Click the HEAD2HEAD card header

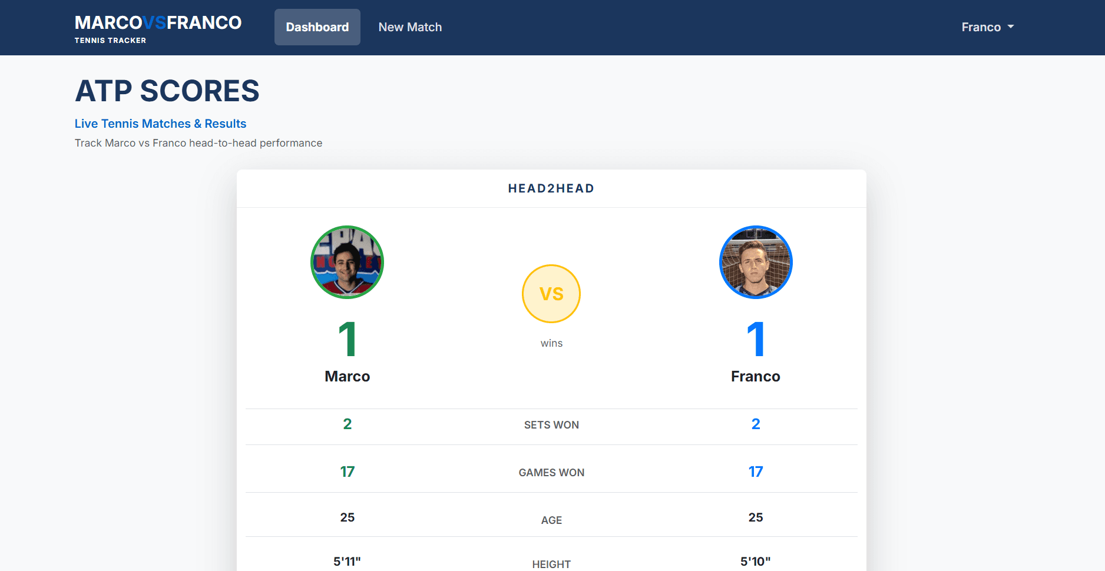coord(551,188)
